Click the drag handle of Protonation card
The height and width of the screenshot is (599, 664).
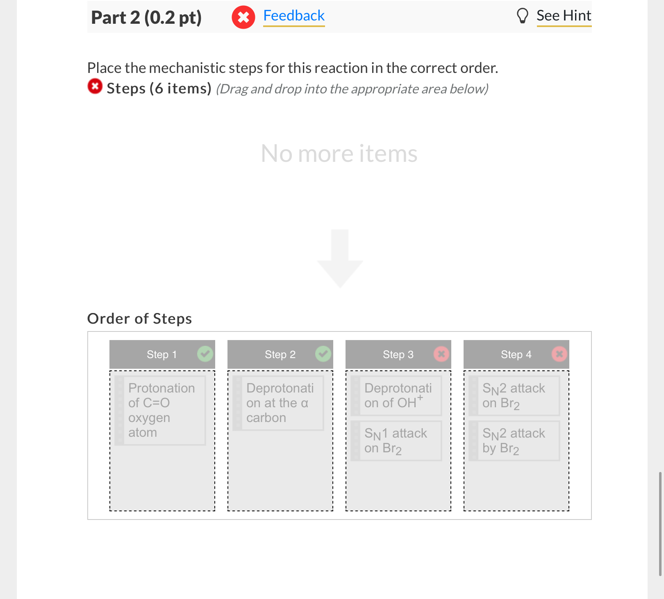[119, 410]
